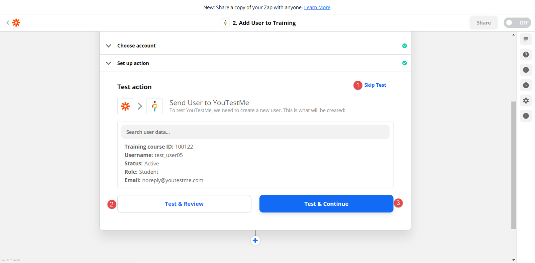Click the Test & Review button

(x=184, y=204)
